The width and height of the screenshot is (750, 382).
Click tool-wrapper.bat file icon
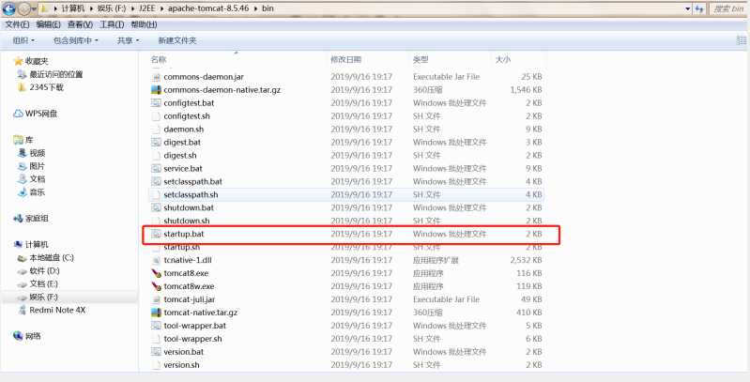pyautogui.click(x=156, y=326)
